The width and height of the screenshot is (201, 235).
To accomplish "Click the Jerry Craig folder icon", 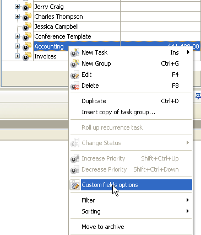I will pos(27,7).
